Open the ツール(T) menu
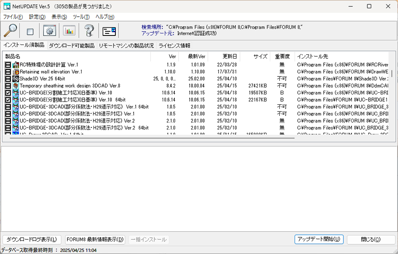 [81, 17]
